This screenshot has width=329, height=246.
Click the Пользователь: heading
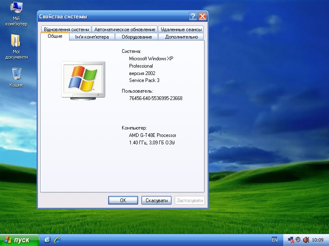point(137,91)
